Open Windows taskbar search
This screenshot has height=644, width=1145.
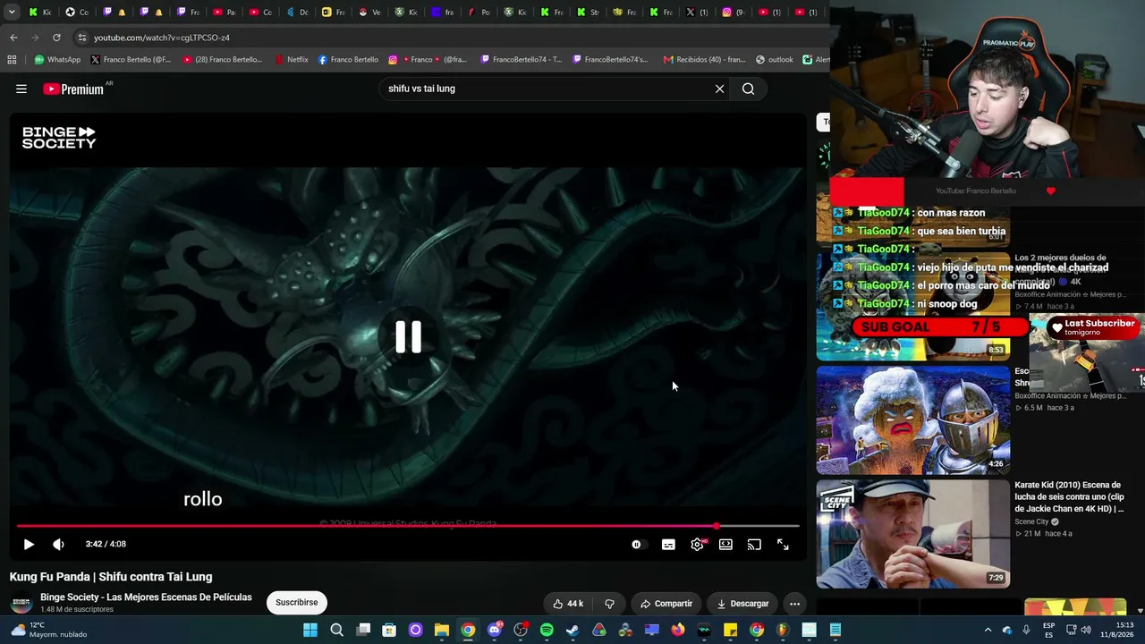336,631
